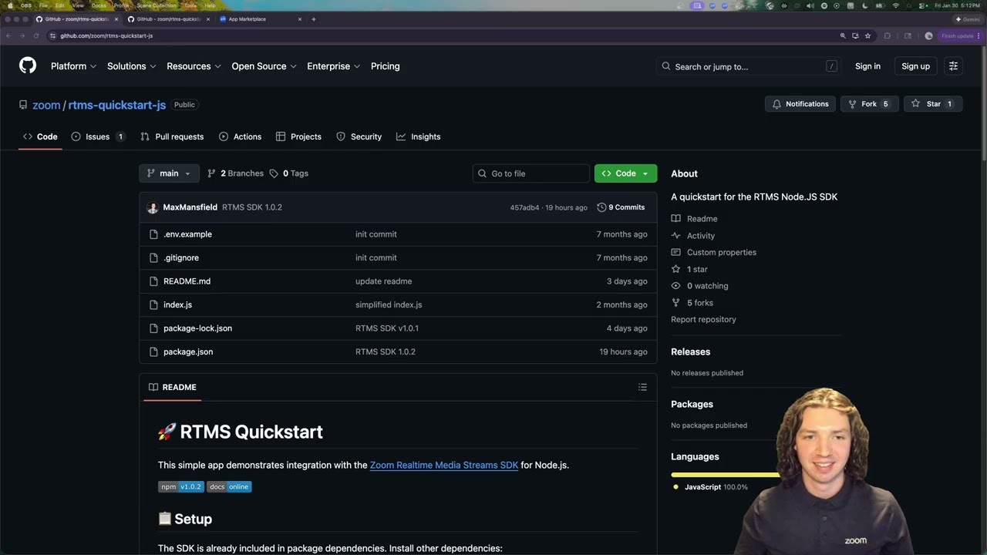987x555 pixels.
Task: Click the Notifications bell button
Action: point(800,104)
